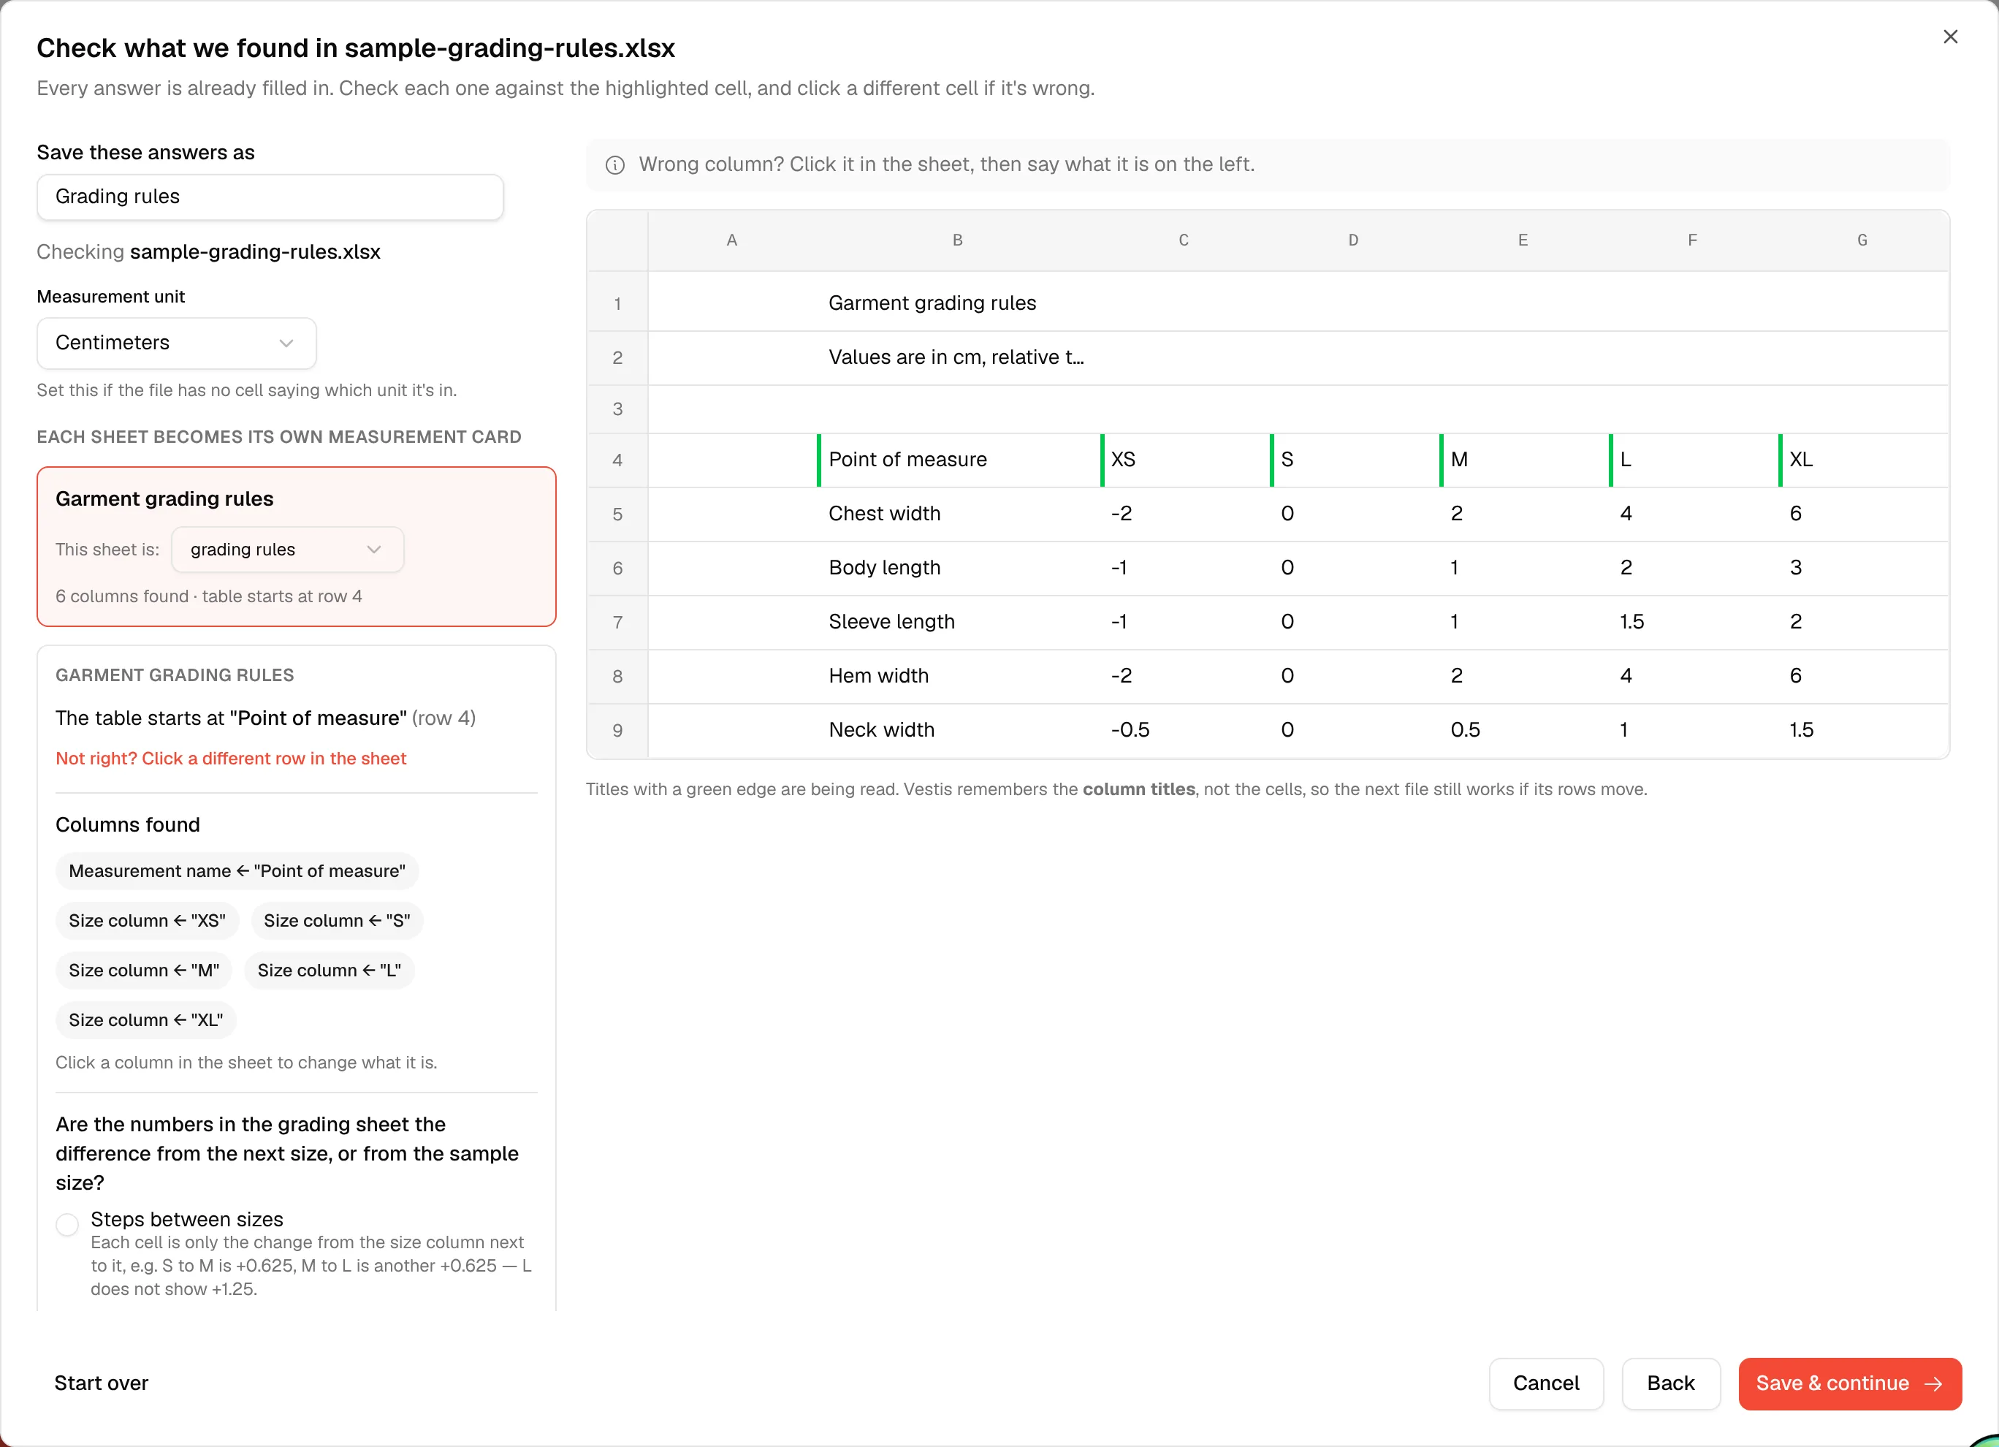
Task: Close the dialog with the X icon
Action: coord(1949,37)
